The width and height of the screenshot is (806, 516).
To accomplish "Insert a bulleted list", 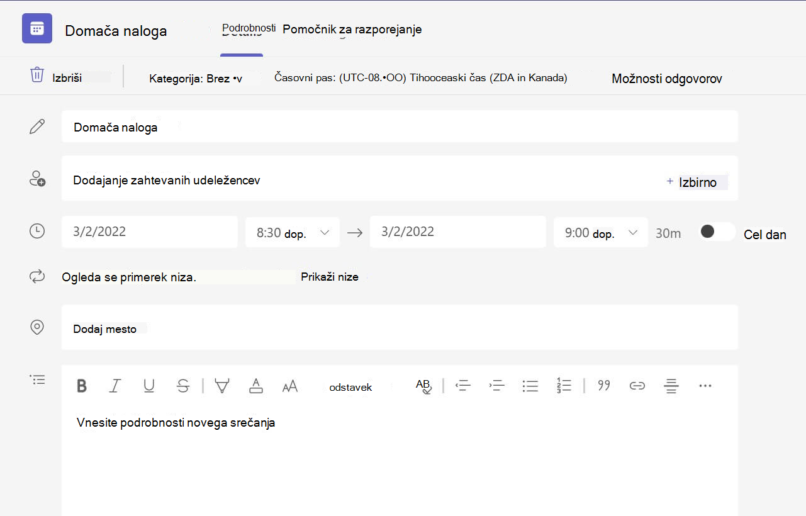I will (530, 386).
